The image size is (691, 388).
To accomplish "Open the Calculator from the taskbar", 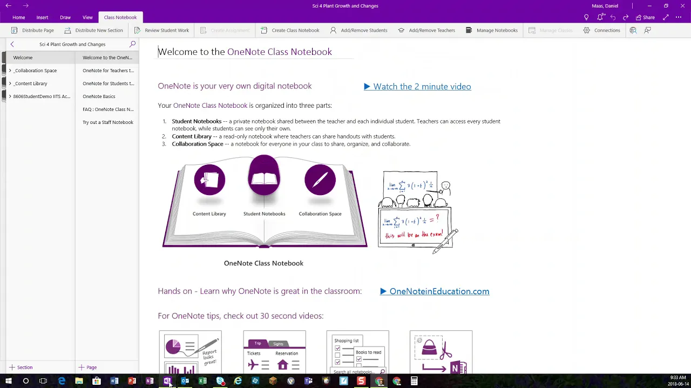I will coord(414,381).
